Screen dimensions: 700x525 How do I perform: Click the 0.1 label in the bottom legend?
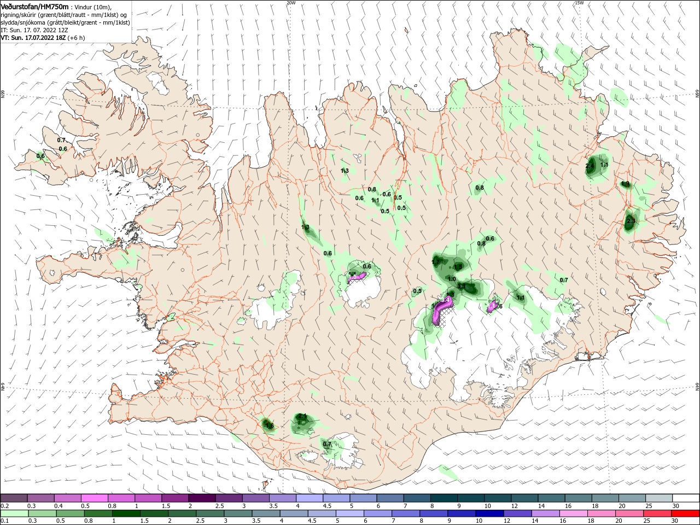click(4, 521)
